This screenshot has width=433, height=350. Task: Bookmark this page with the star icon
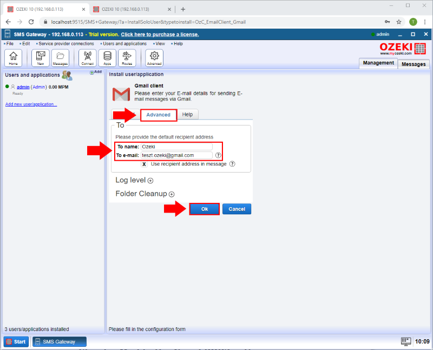pos(399,22)
